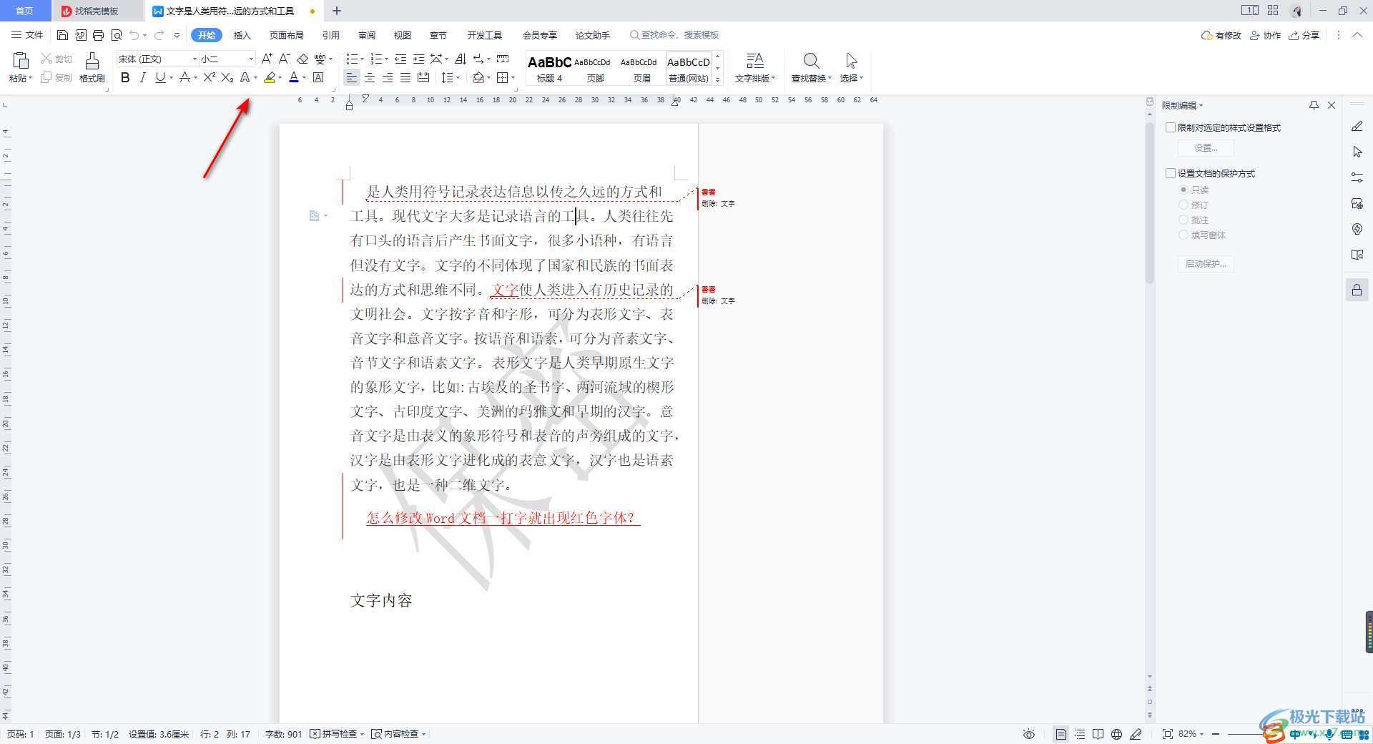The height and width of the screenshot is (744, 1373).
Task: Decrease font size with A- icon
Action: click(x=284, y=59)
